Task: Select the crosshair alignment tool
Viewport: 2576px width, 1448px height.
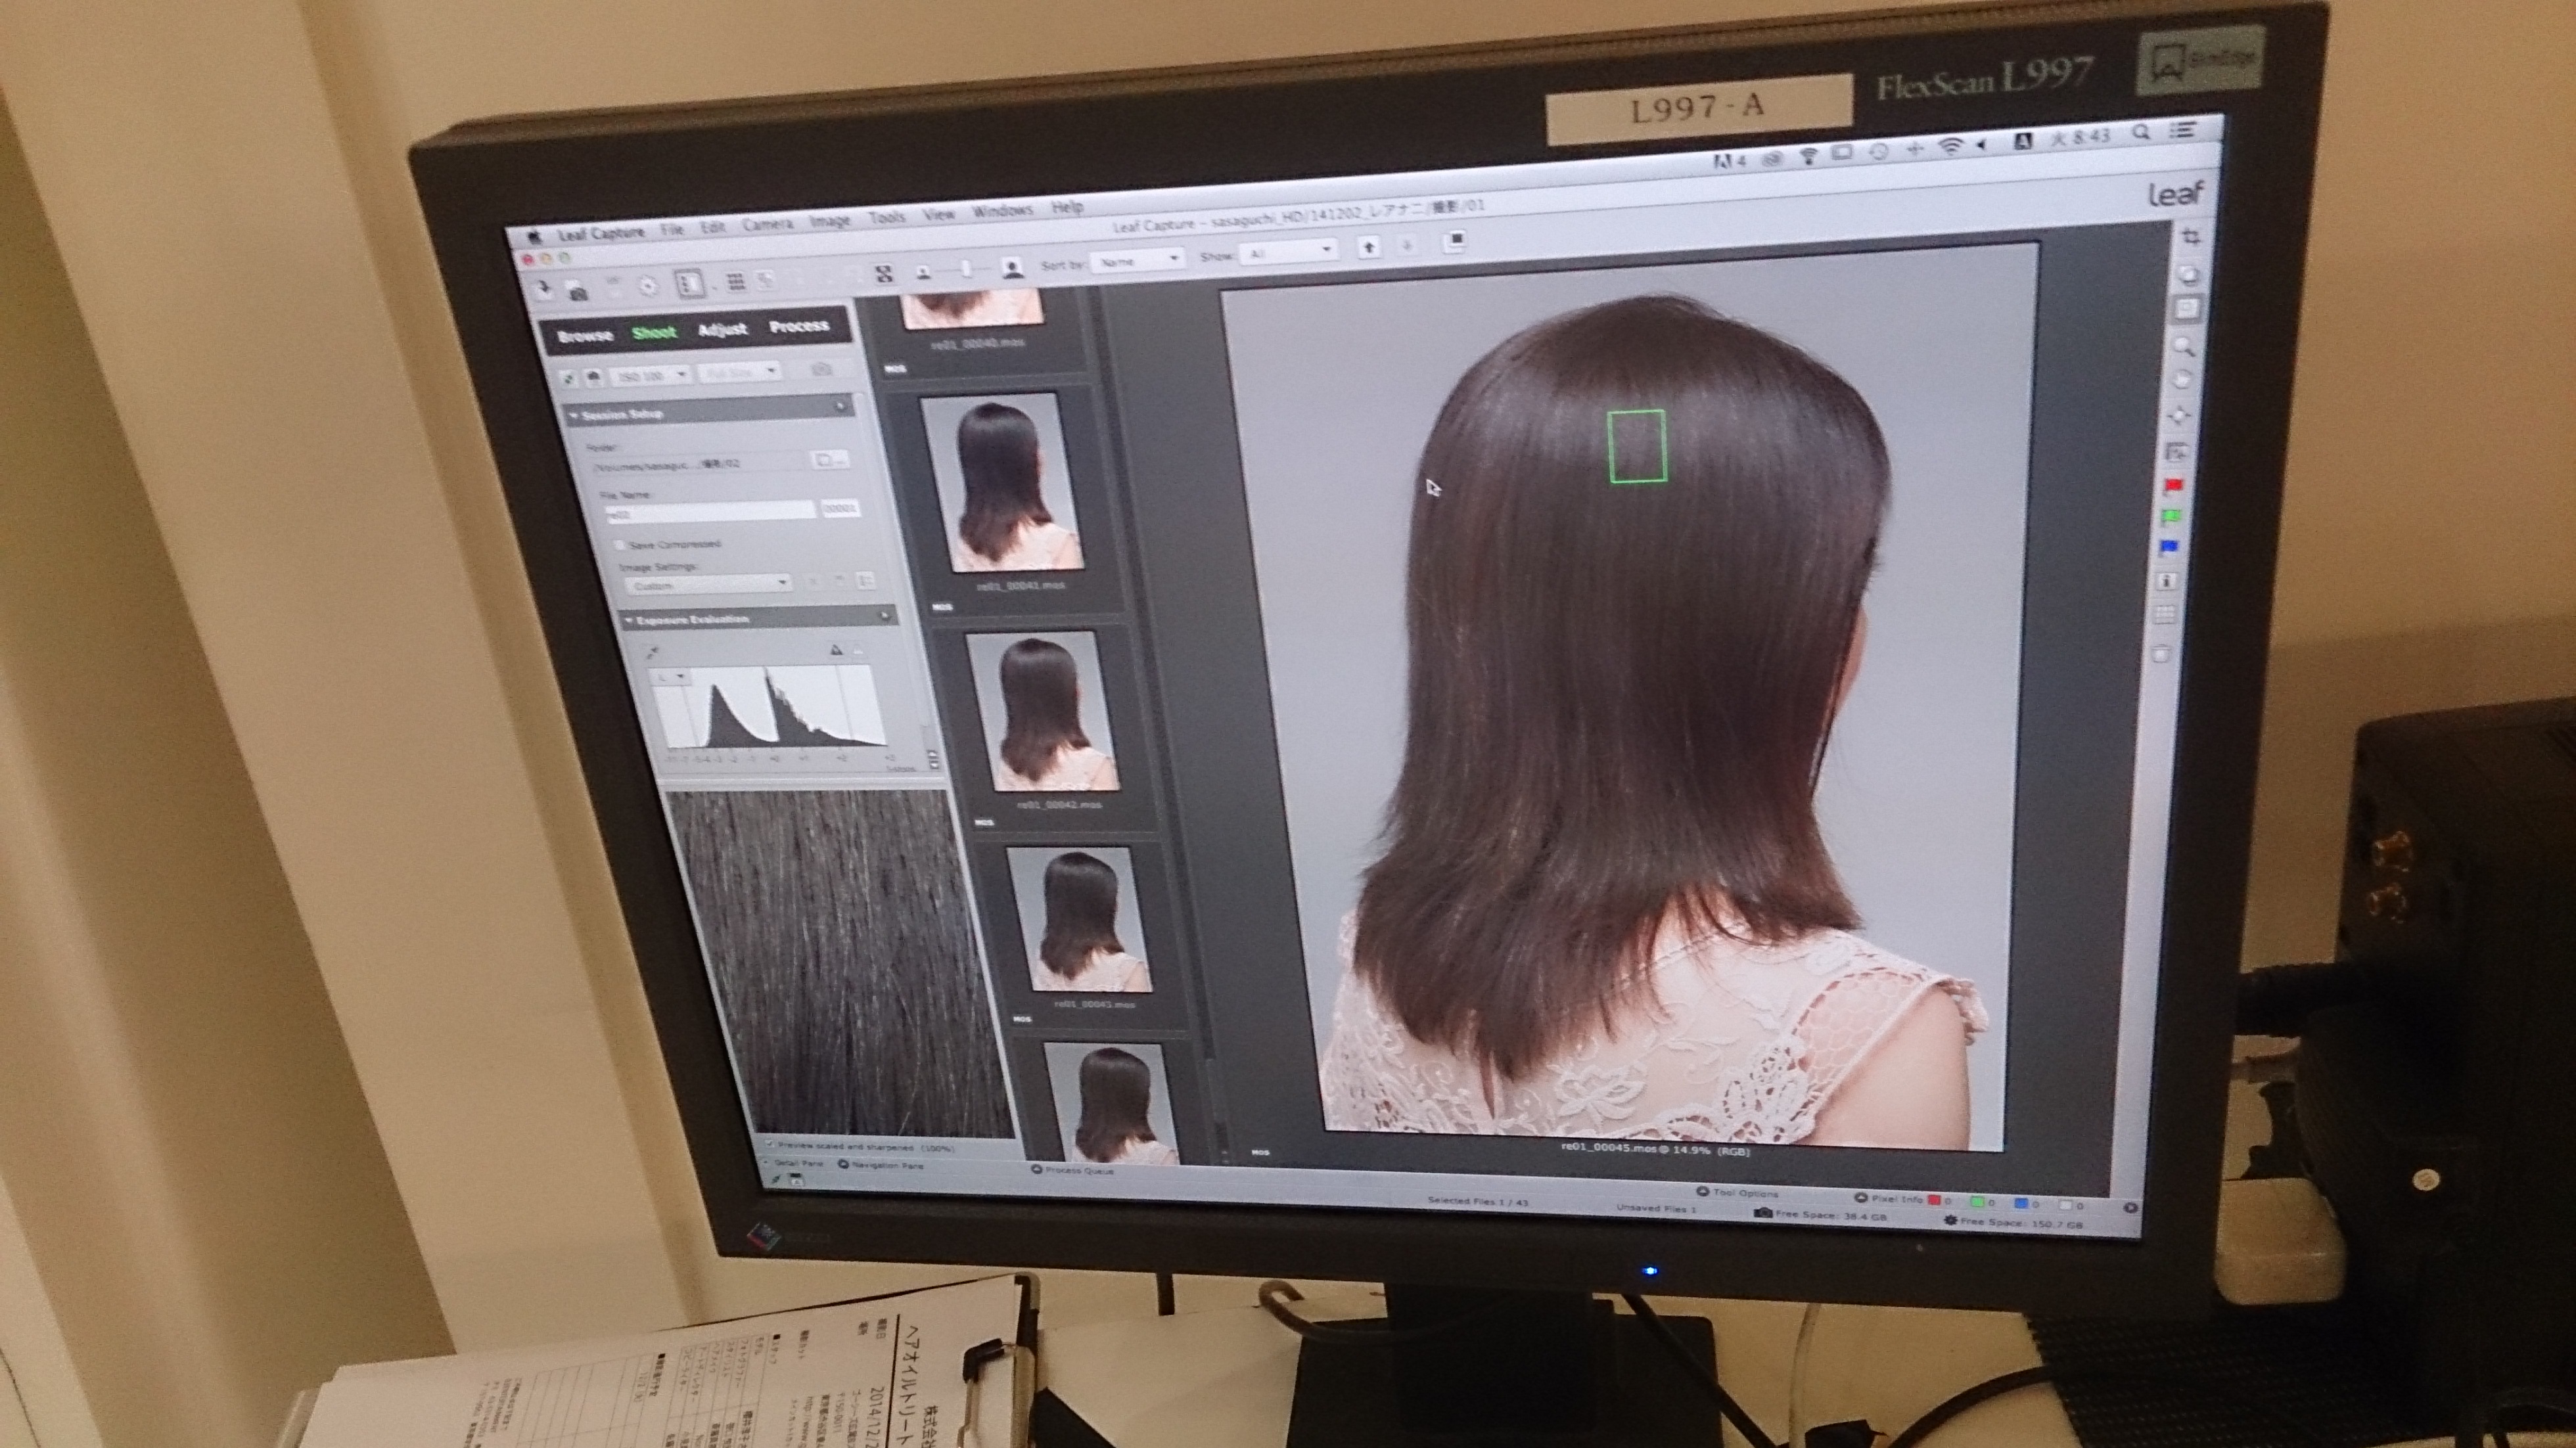Action: click(2179, 415)
